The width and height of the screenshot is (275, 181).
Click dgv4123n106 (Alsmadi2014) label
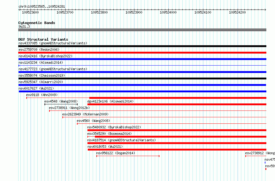[110, 101]
